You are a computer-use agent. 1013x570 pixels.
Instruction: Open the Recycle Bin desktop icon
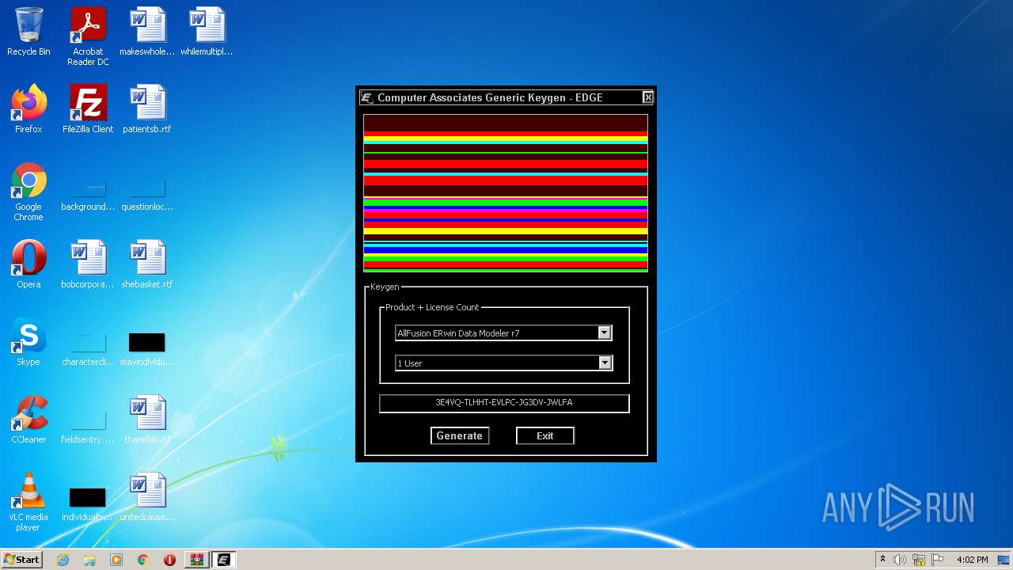28,32
